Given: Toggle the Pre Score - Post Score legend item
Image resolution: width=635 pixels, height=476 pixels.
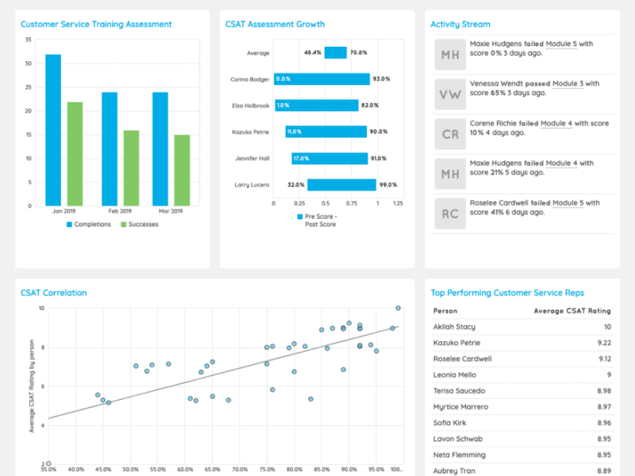Looking at the screenshot, I should tap(316, 218).
